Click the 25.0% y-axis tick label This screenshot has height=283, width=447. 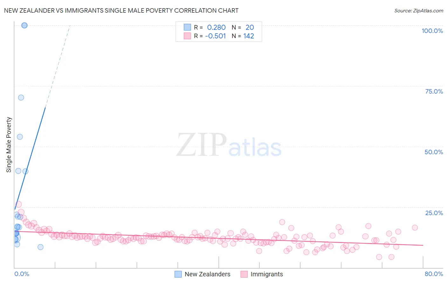434,213
